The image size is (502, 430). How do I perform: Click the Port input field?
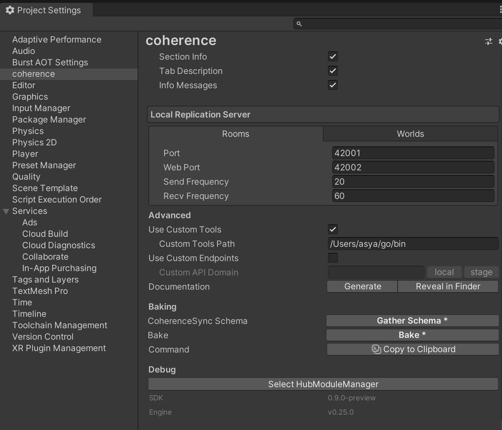click(413, 153)
